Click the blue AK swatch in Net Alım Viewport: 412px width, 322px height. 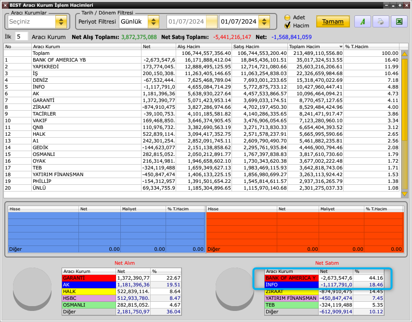89,284
